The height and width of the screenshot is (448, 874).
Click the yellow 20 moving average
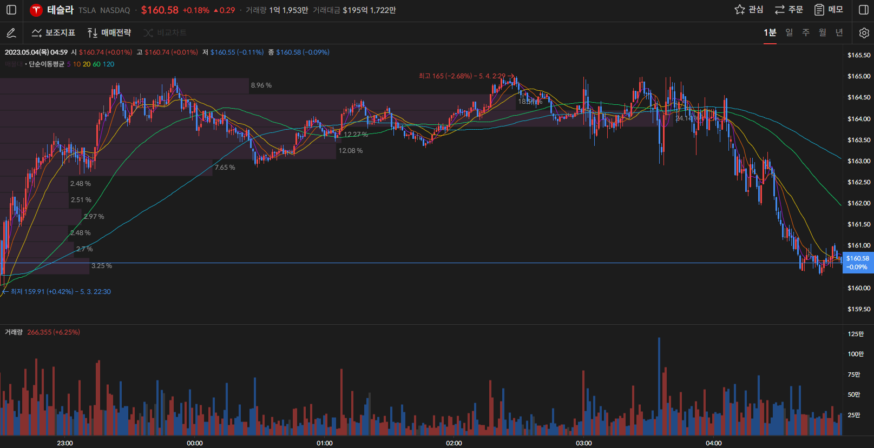(x=87, y=64)
